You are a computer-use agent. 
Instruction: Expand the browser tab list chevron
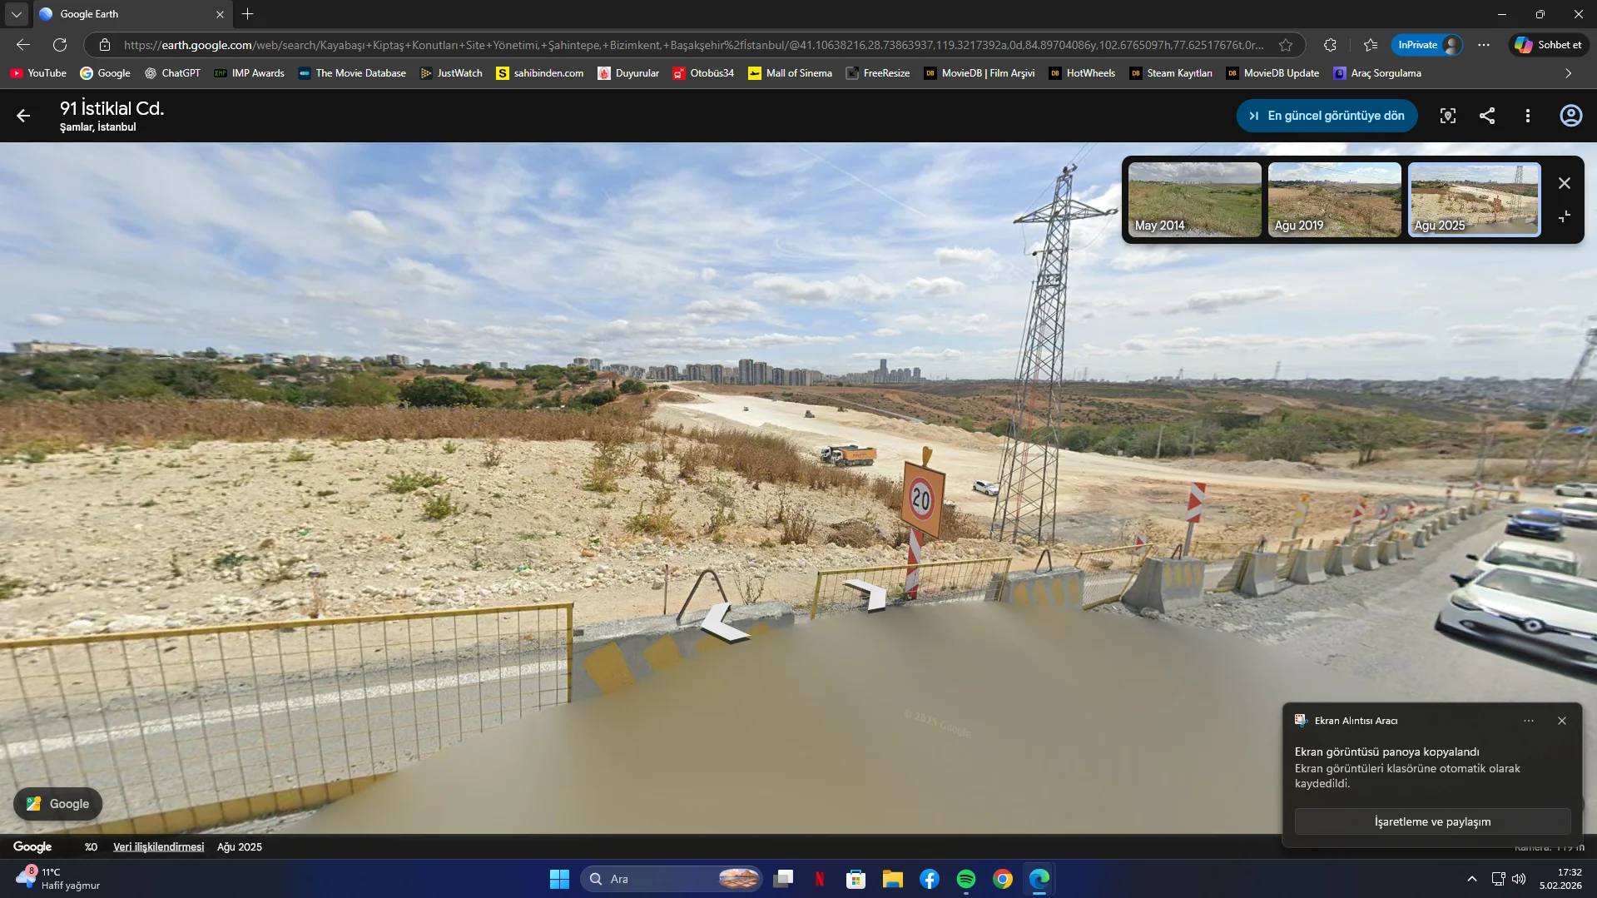pyautogui.click(x=16, y=14)
